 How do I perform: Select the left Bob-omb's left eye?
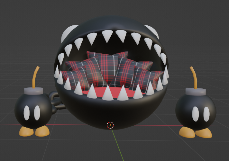click(x=27, y=113)
